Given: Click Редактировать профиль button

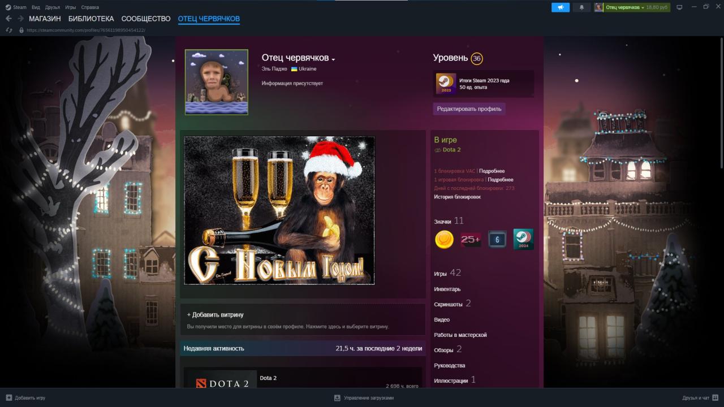Looking at the screenshot, I should pos(469,109).
